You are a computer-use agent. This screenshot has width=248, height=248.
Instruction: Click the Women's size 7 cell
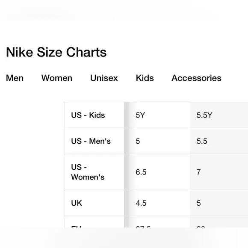[219, 172]
